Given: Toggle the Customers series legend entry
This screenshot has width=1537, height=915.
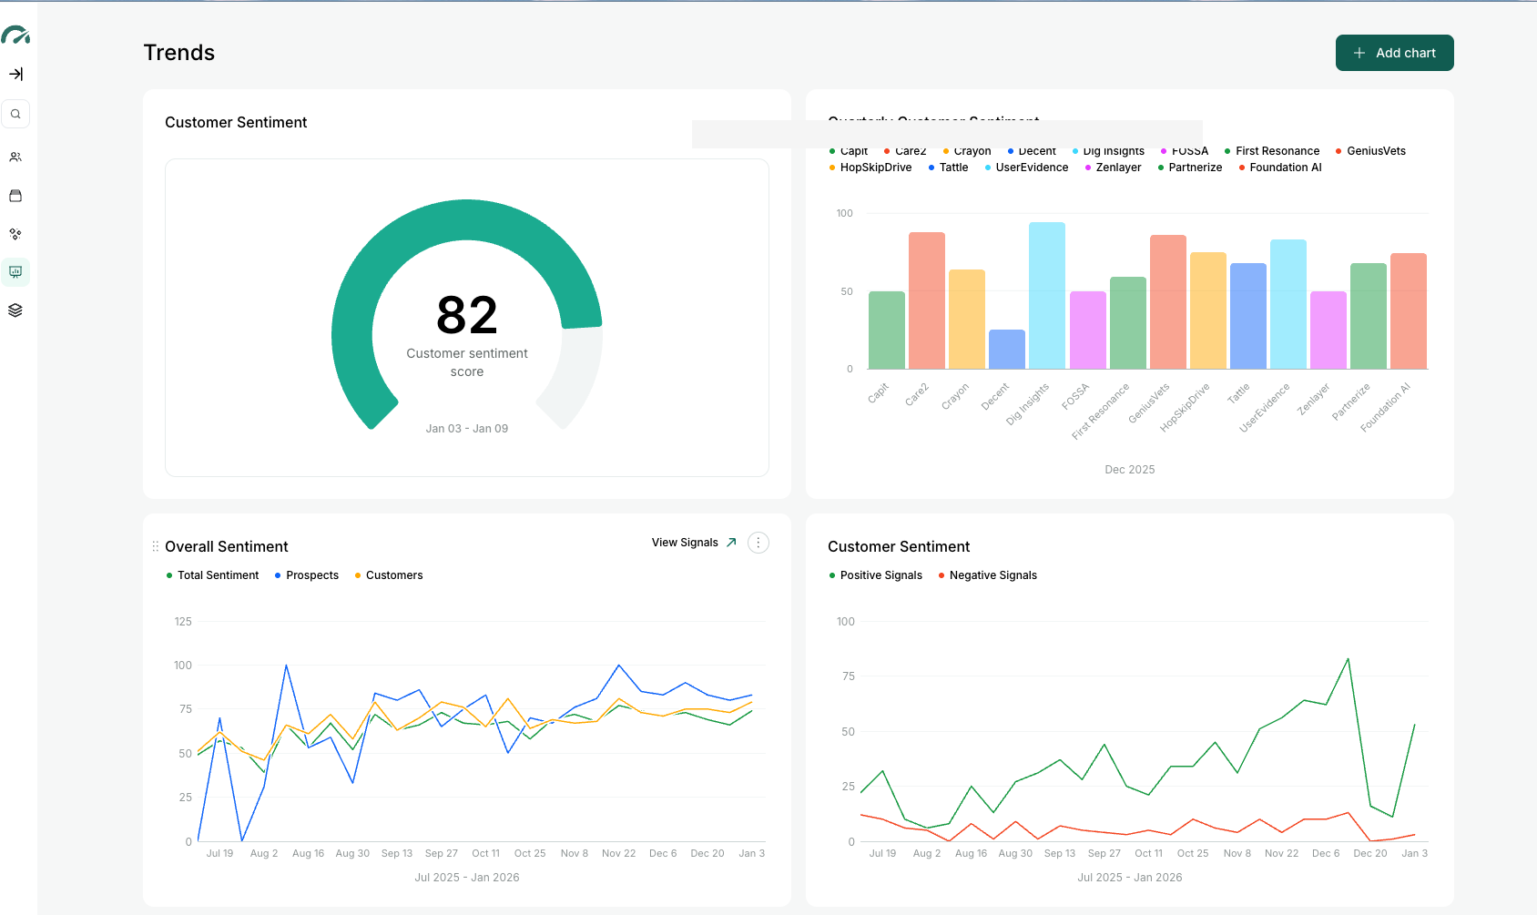Looking at the screenshot, I should [388, 574].
